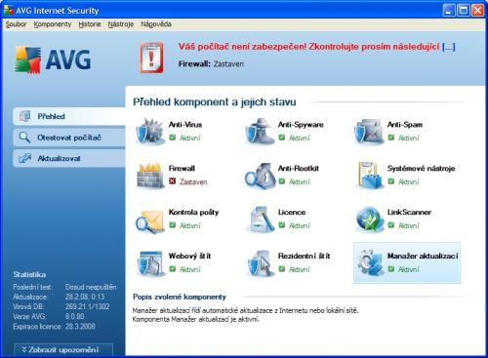This screenshot has width=488, height=358.
Task: Select the 'Systémové nástroje' label
Action: (x=422, y=169)
